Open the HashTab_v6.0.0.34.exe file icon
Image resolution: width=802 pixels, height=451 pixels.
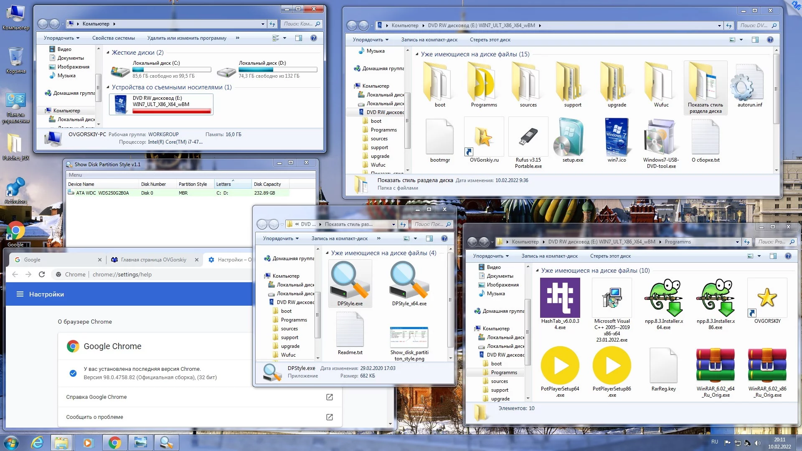click(x=560, y=298)
